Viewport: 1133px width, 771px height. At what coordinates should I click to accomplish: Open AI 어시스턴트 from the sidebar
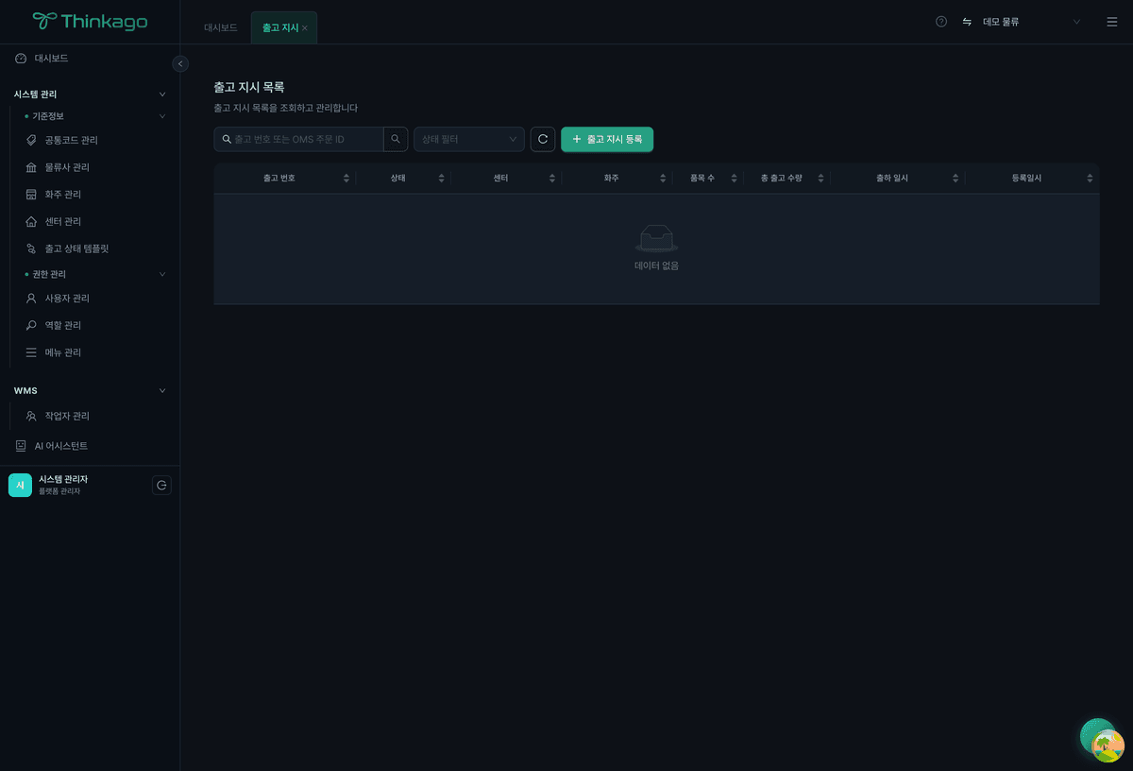[x=60, y=446]
